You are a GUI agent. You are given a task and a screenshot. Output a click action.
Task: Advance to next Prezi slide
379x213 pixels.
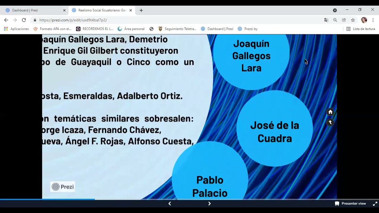tap(209, 204)
